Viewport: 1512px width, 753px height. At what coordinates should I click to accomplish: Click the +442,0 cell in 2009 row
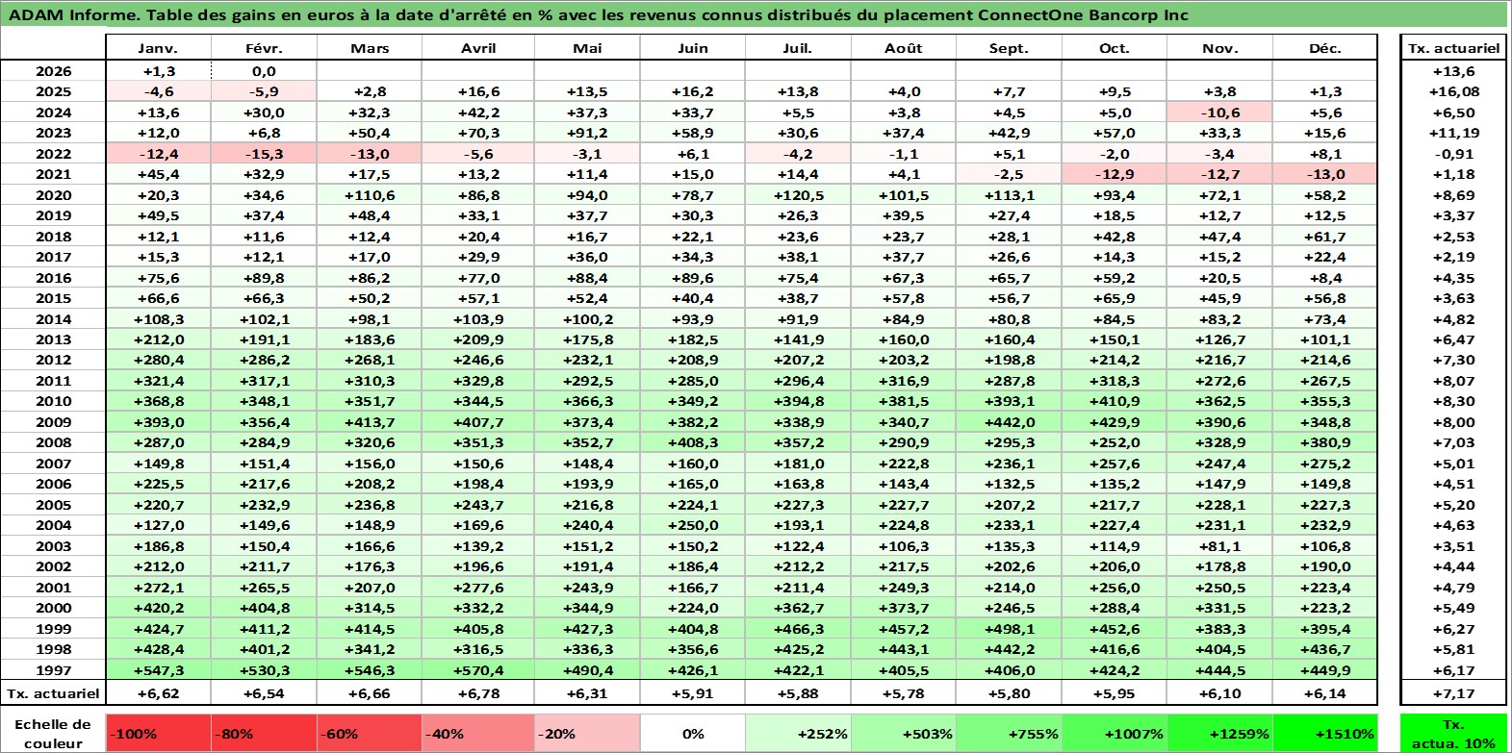1009,422
